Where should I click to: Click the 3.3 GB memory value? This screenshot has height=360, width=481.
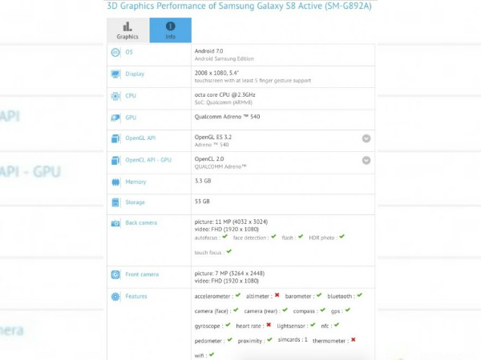click(203, 181)
